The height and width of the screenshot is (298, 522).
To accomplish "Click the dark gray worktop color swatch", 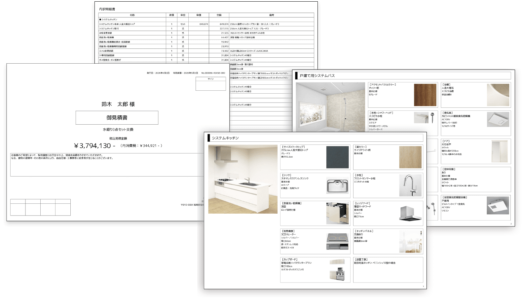I will point(338,157).
